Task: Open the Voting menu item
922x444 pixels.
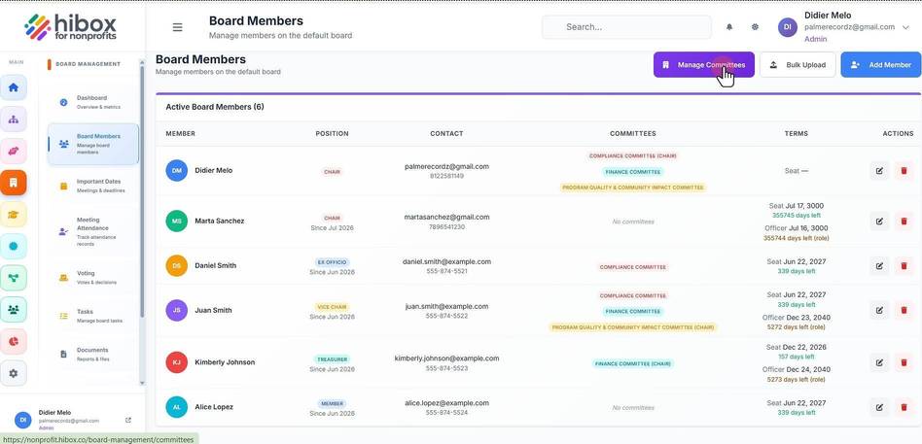Action: coord(93,277)
